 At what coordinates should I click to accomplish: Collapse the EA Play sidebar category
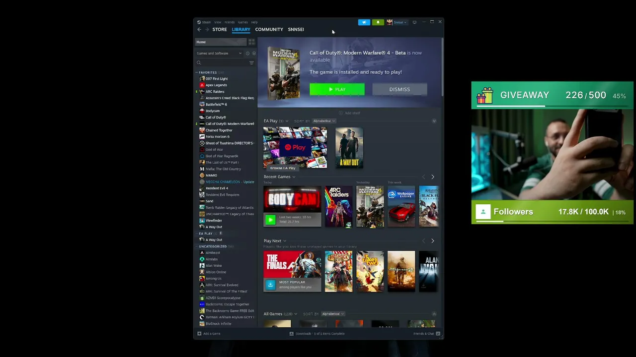coord(197,234)
